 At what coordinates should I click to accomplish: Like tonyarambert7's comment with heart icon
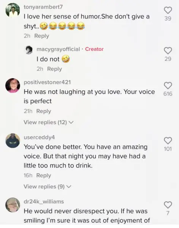pyautogui.click(x=168, y=10)
